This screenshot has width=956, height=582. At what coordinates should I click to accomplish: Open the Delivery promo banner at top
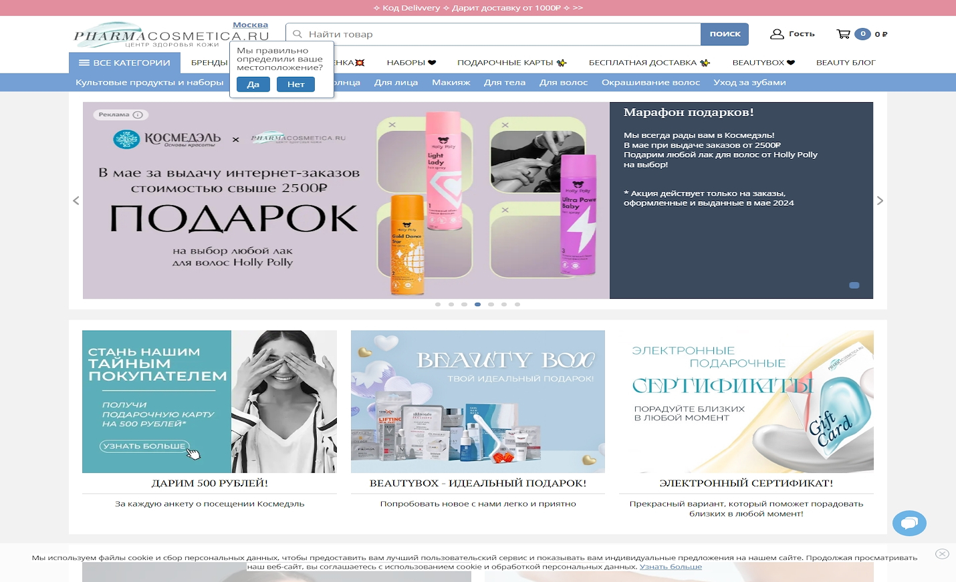click(x=478, y=8)
